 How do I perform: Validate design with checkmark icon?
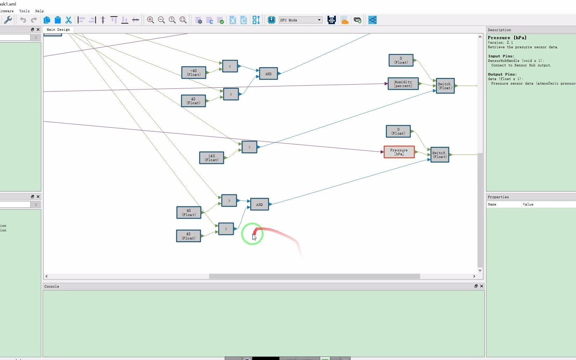tap(220, 20)
